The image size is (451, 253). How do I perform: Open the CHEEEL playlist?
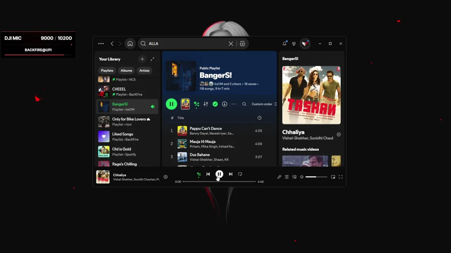(127, 92)
